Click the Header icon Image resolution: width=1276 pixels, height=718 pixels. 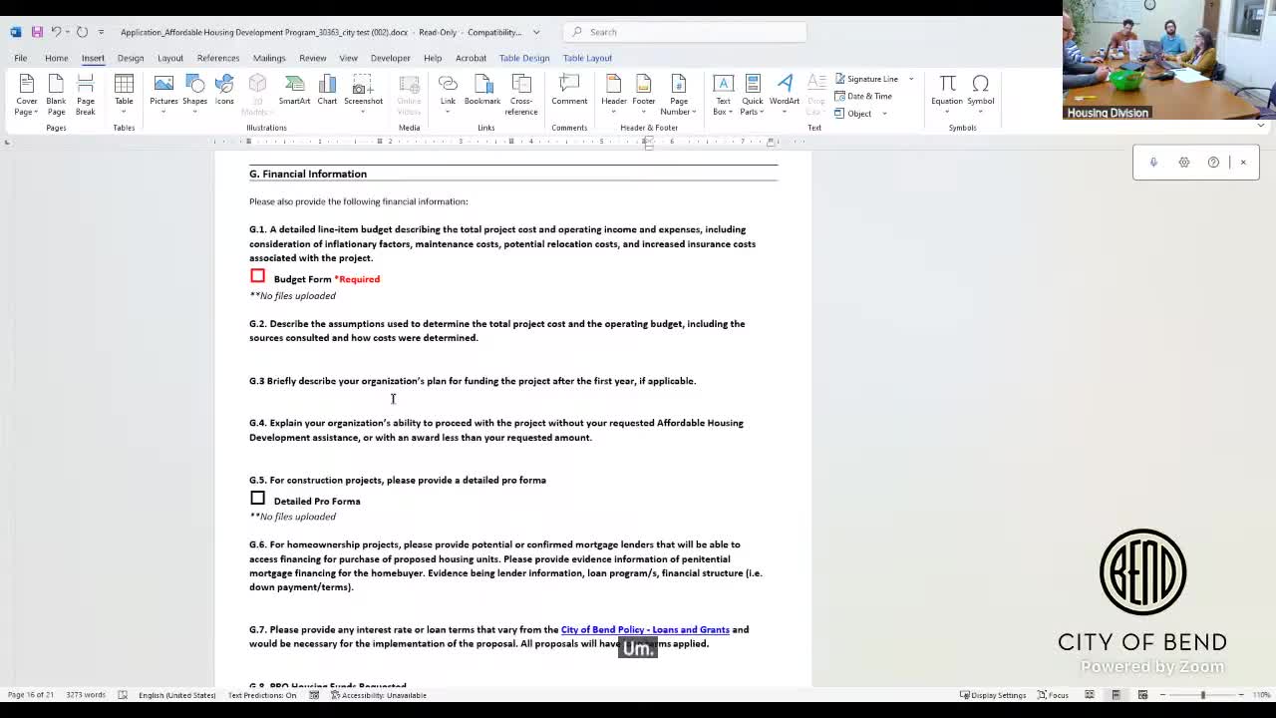(614, 83)
